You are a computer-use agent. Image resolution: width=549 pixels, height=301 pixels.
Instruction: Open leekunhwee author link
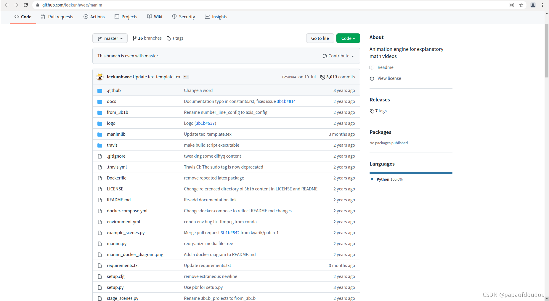pos(119,77)
